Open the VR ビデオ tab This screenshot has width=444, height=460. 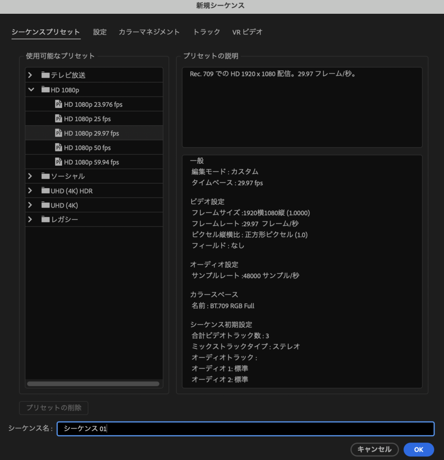(247, 32)
